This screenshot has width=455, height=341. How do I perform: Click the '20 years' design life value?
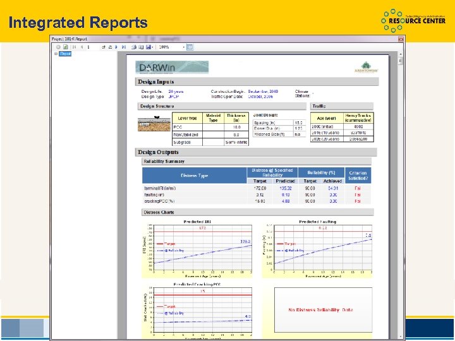176,92
